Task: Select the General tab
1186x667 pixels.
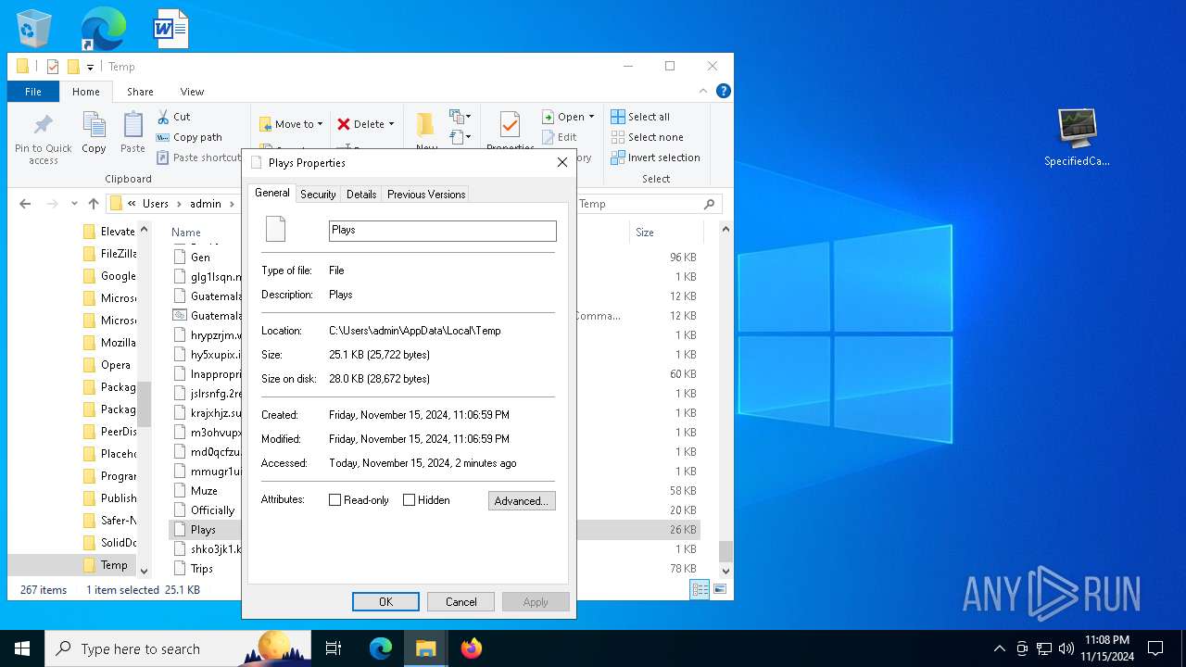Action: (272, 193)
